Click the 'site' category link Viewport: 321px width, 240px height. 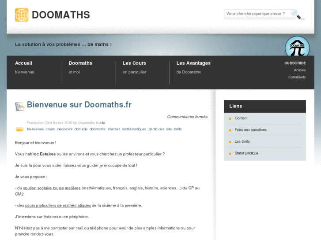pyautogui.click(x=102, y=123)
